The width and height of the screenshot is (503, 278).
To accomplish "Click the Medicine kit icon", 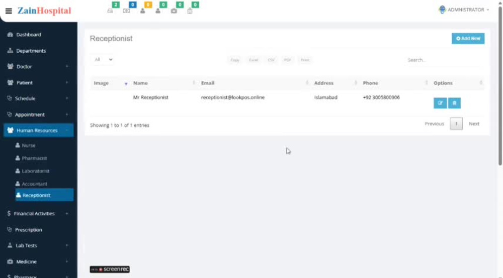I will click(10, 261).
